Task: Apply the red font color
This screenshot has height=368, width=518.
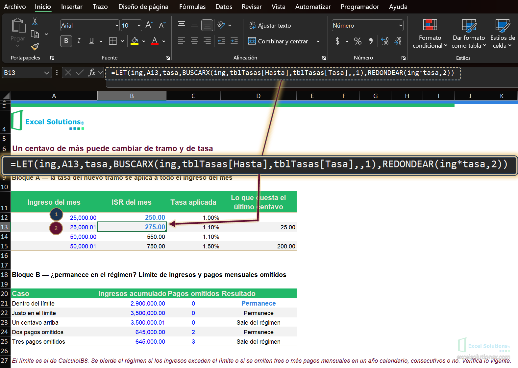Action: coord(155,41)
